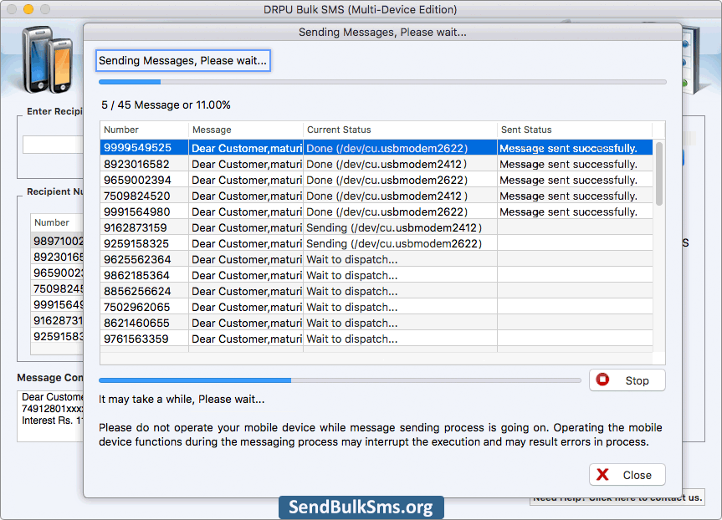Click the red stop icon

tap(602, 380)
